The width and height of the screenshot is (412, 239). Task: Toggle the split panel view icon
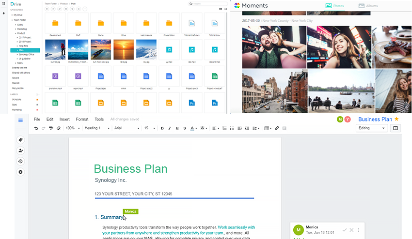point(396,128)
